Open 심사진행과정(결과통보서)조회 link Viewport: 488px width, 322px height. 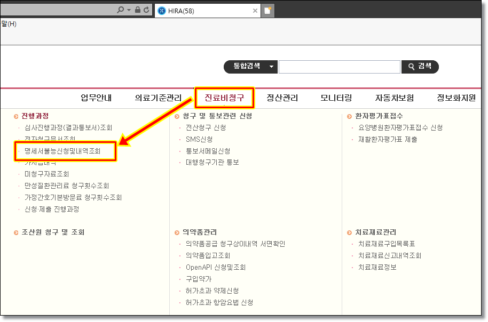coord(68,128)
